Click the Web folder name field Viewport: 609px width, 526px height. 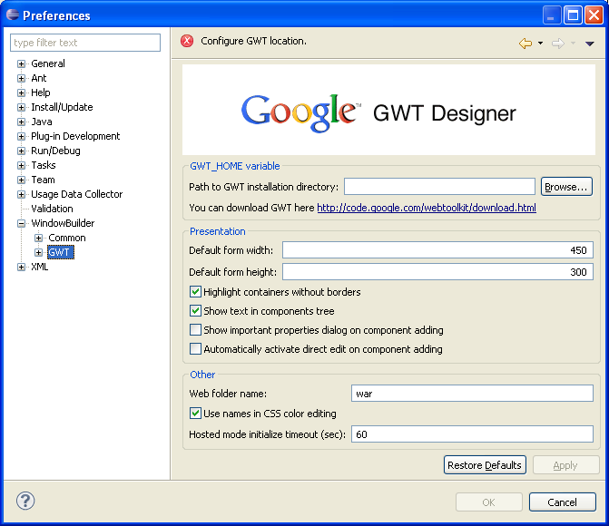[472, 394]
